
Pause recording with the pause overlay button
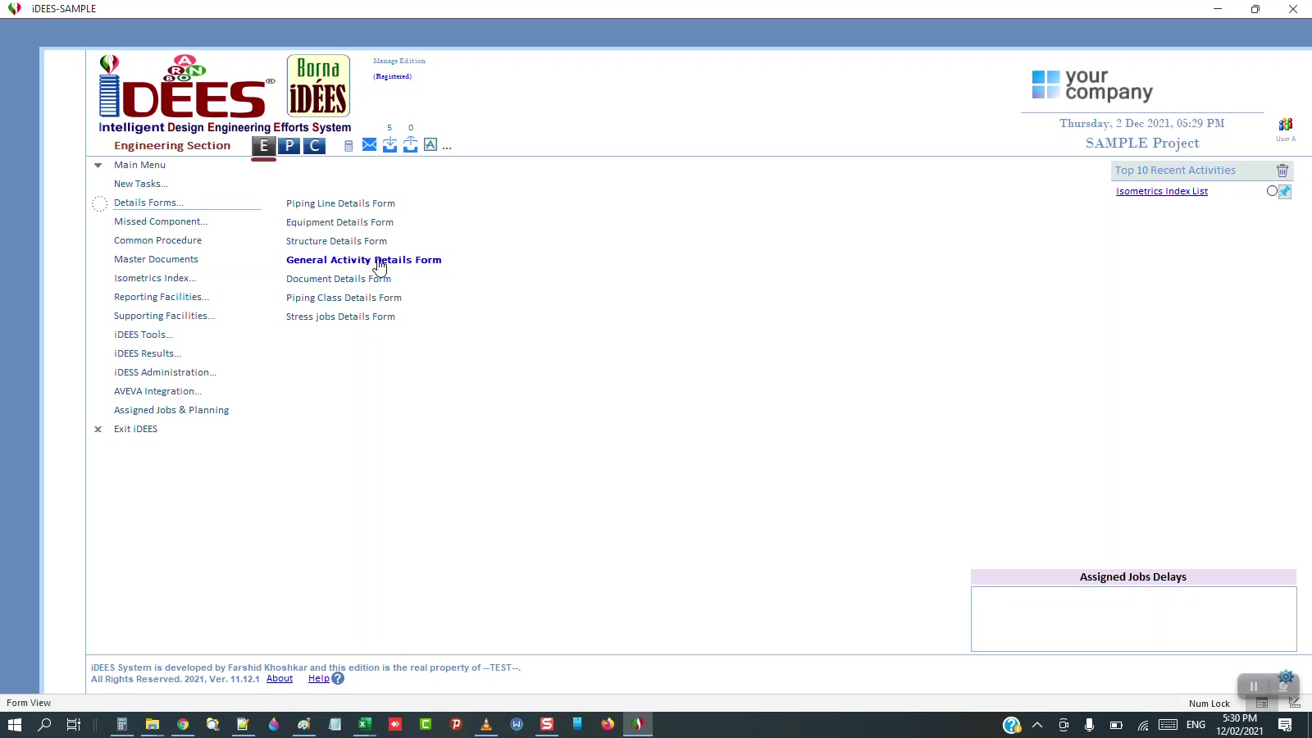(x=1253, y=686)
